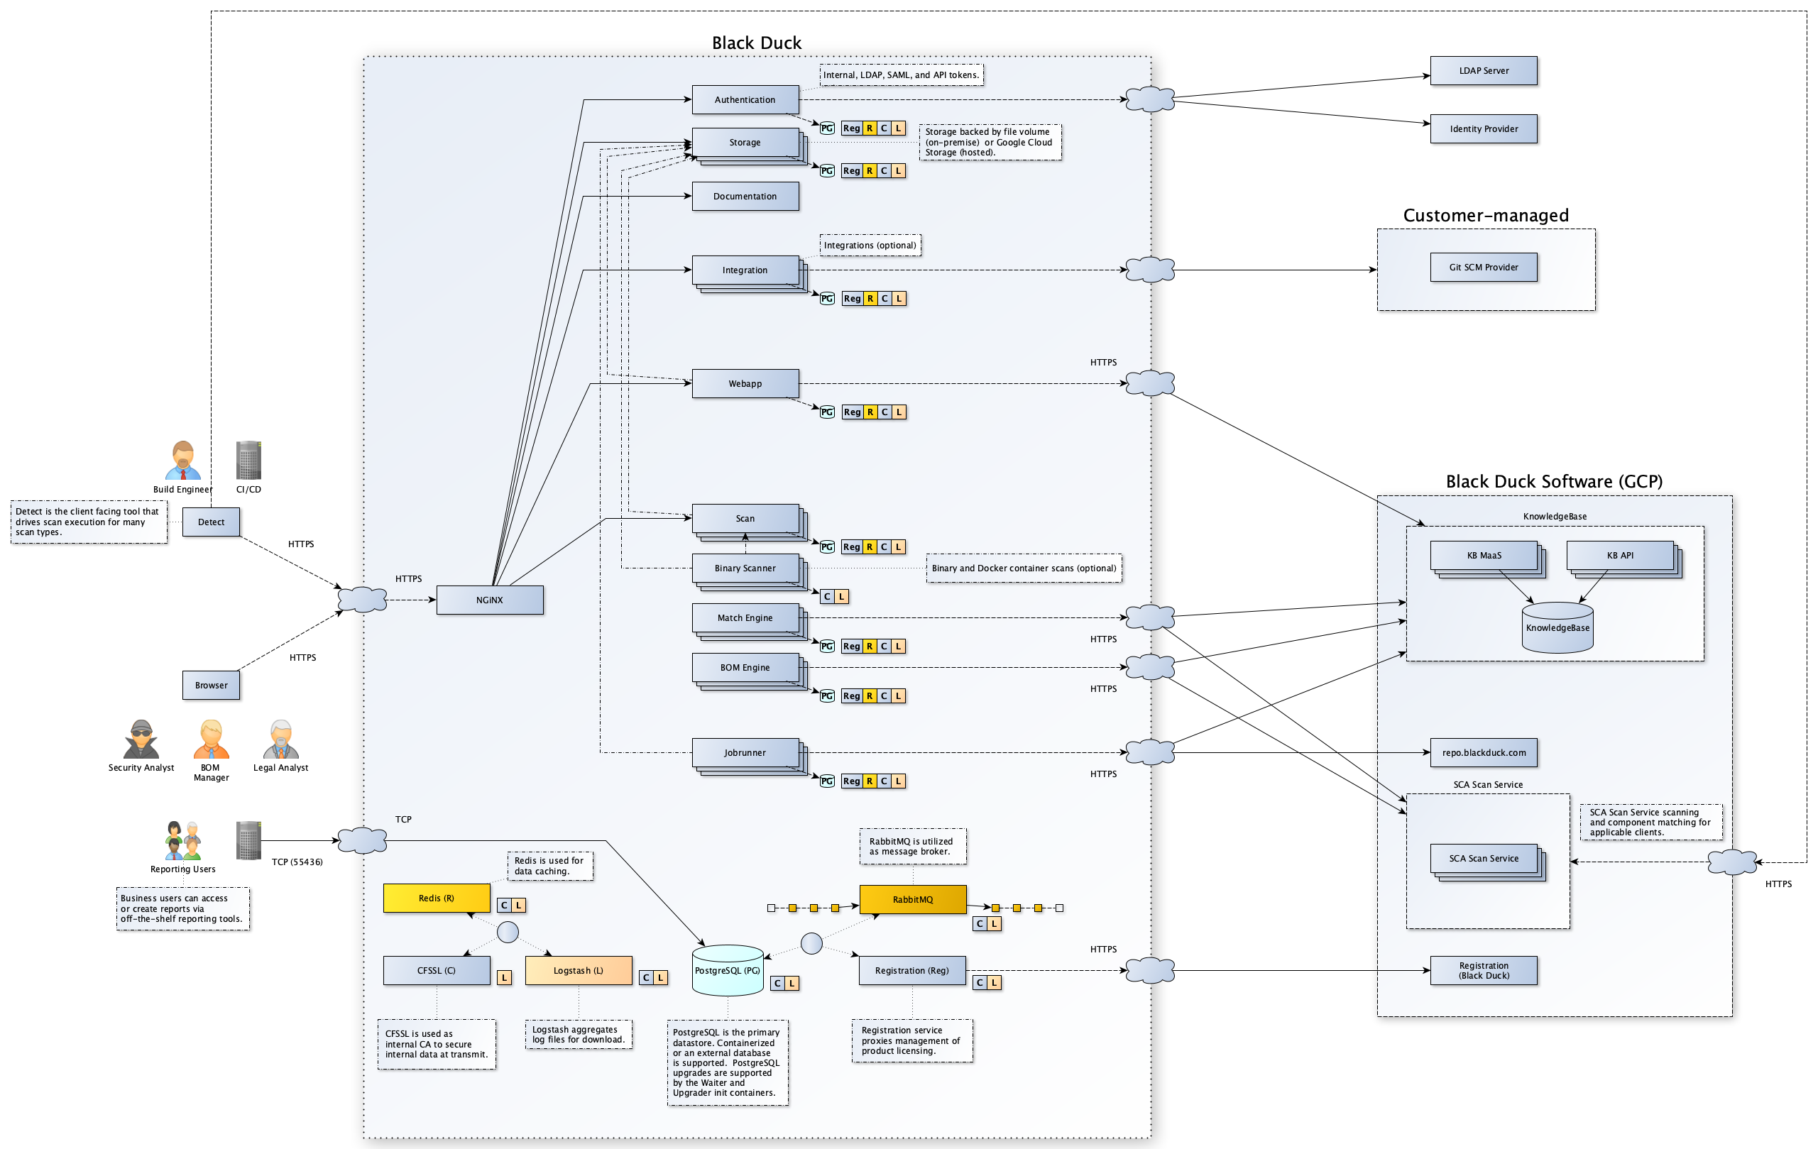Click the cloud icon left of NGiNX
This screenshot has width=1818, height=1149.
tap(362, 600)
